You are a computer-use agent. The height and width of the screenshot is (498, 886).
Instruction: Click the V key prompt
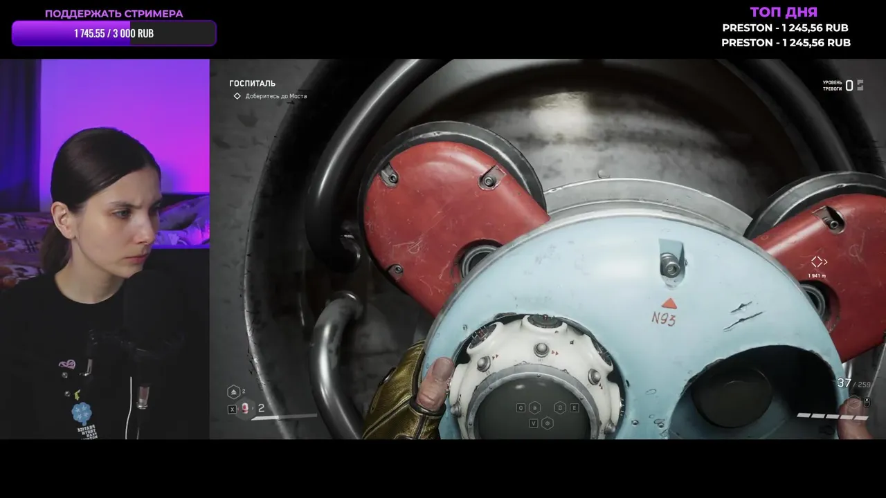coord(534,423)
